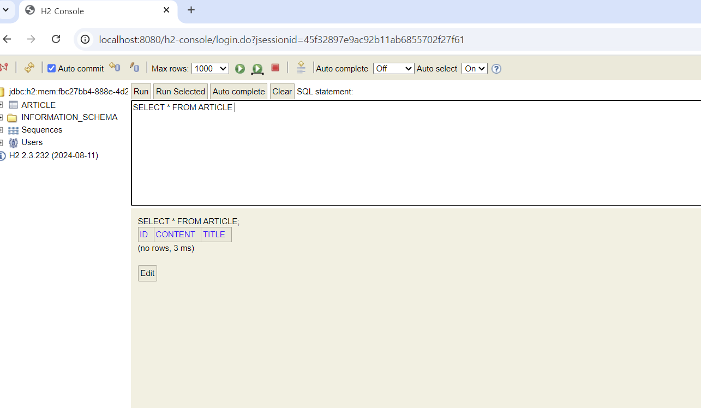The height and width of the screenshot is (408, 701).
Task: Click the Rollback toolbar icon
Action: (x=115, y=67)
